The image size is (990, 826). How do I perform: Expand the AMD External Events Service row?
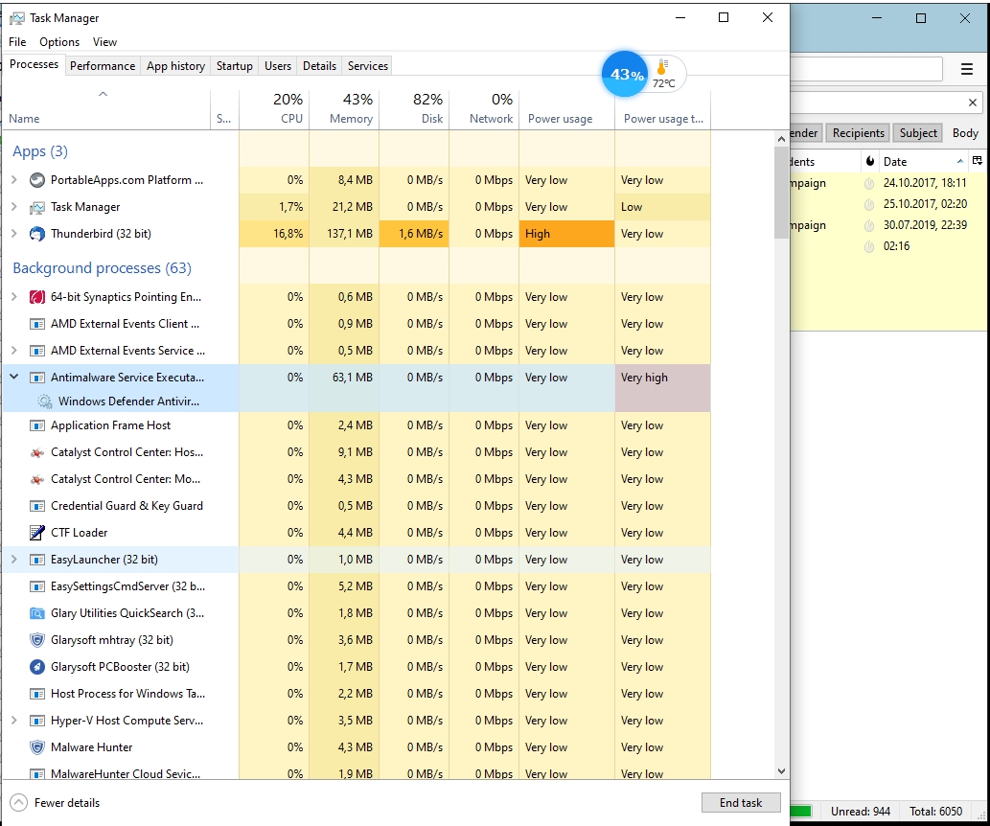pos(13,351)
